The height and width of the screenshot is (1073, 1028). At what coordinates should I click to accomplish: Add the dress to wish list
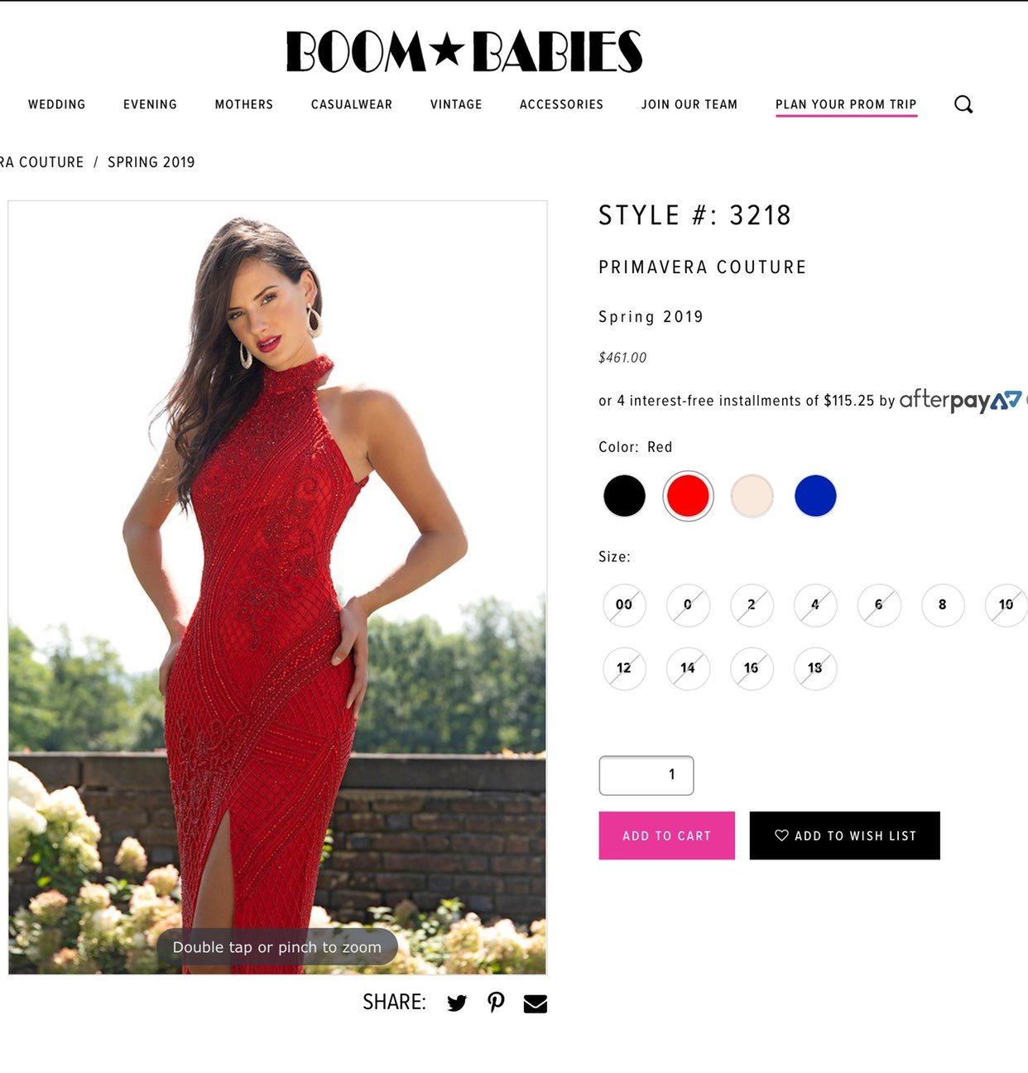845,835
